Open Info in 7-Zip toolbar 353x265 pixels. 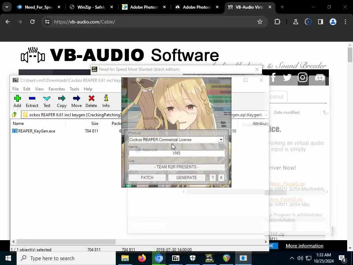click(x=106, y=101)
